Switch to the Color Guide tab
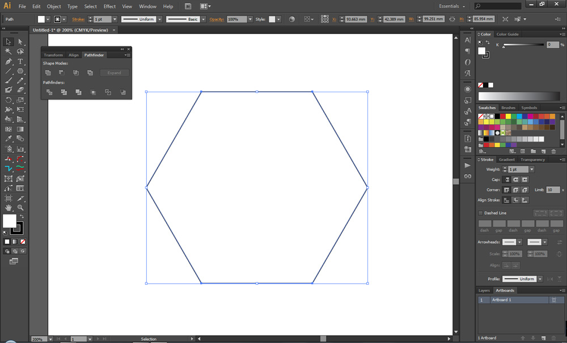 point(507,35)
